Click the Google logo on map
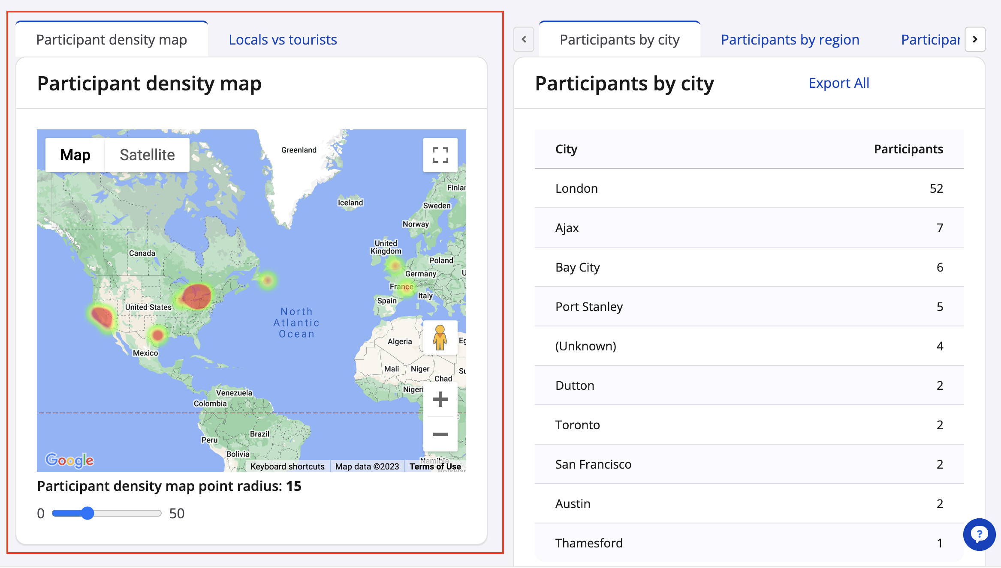This screenshot has width=1001, height=568. pyautogui.click(x=69, y=460)
